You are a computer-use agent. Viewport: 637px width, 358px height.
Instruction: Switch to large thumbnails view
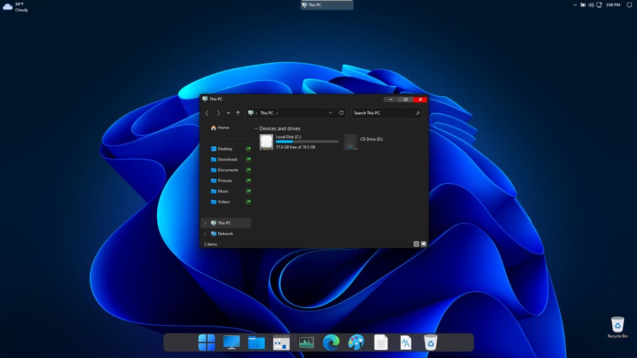424,244
